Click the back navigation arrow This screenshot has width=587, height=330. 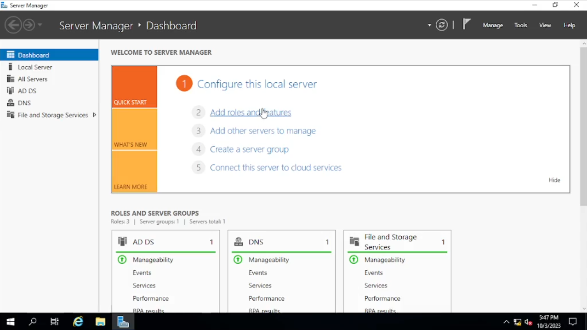pyautogui.click(x=13, y=25)
